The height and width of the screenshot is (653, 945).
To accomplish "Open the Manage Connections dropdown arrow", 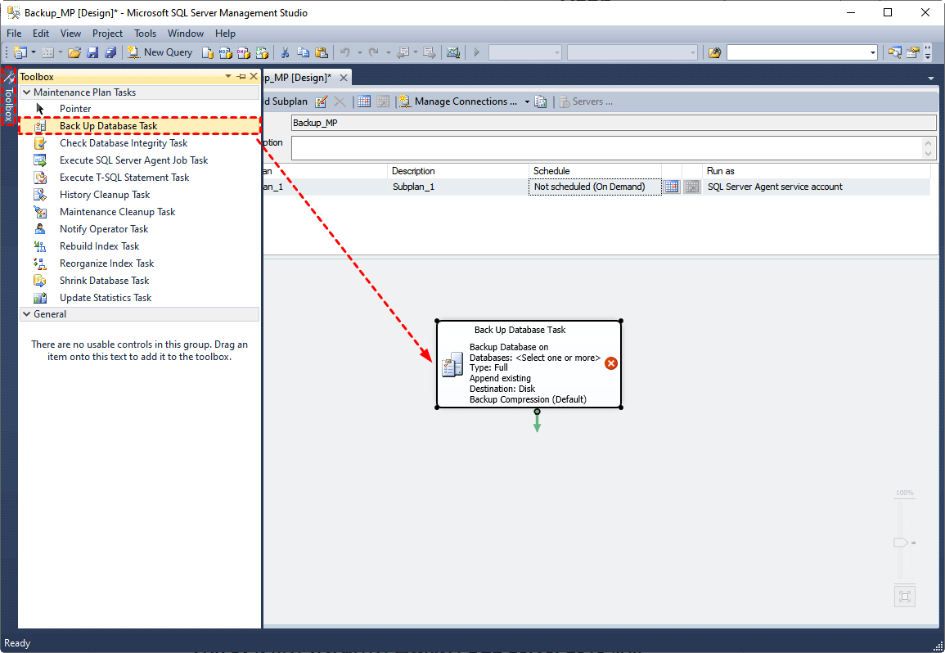I will tap(527, 101).
